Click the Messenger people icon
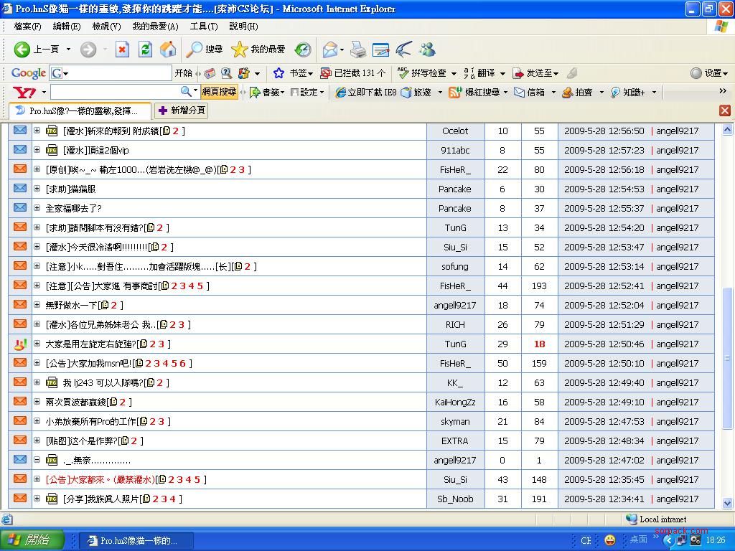Screen dimensions: 735x551 [427, 50]
